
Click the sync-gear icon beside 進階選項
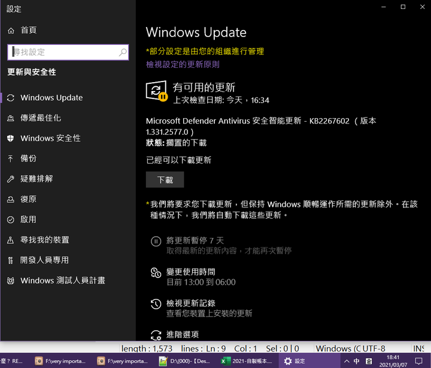click(156, 335)
